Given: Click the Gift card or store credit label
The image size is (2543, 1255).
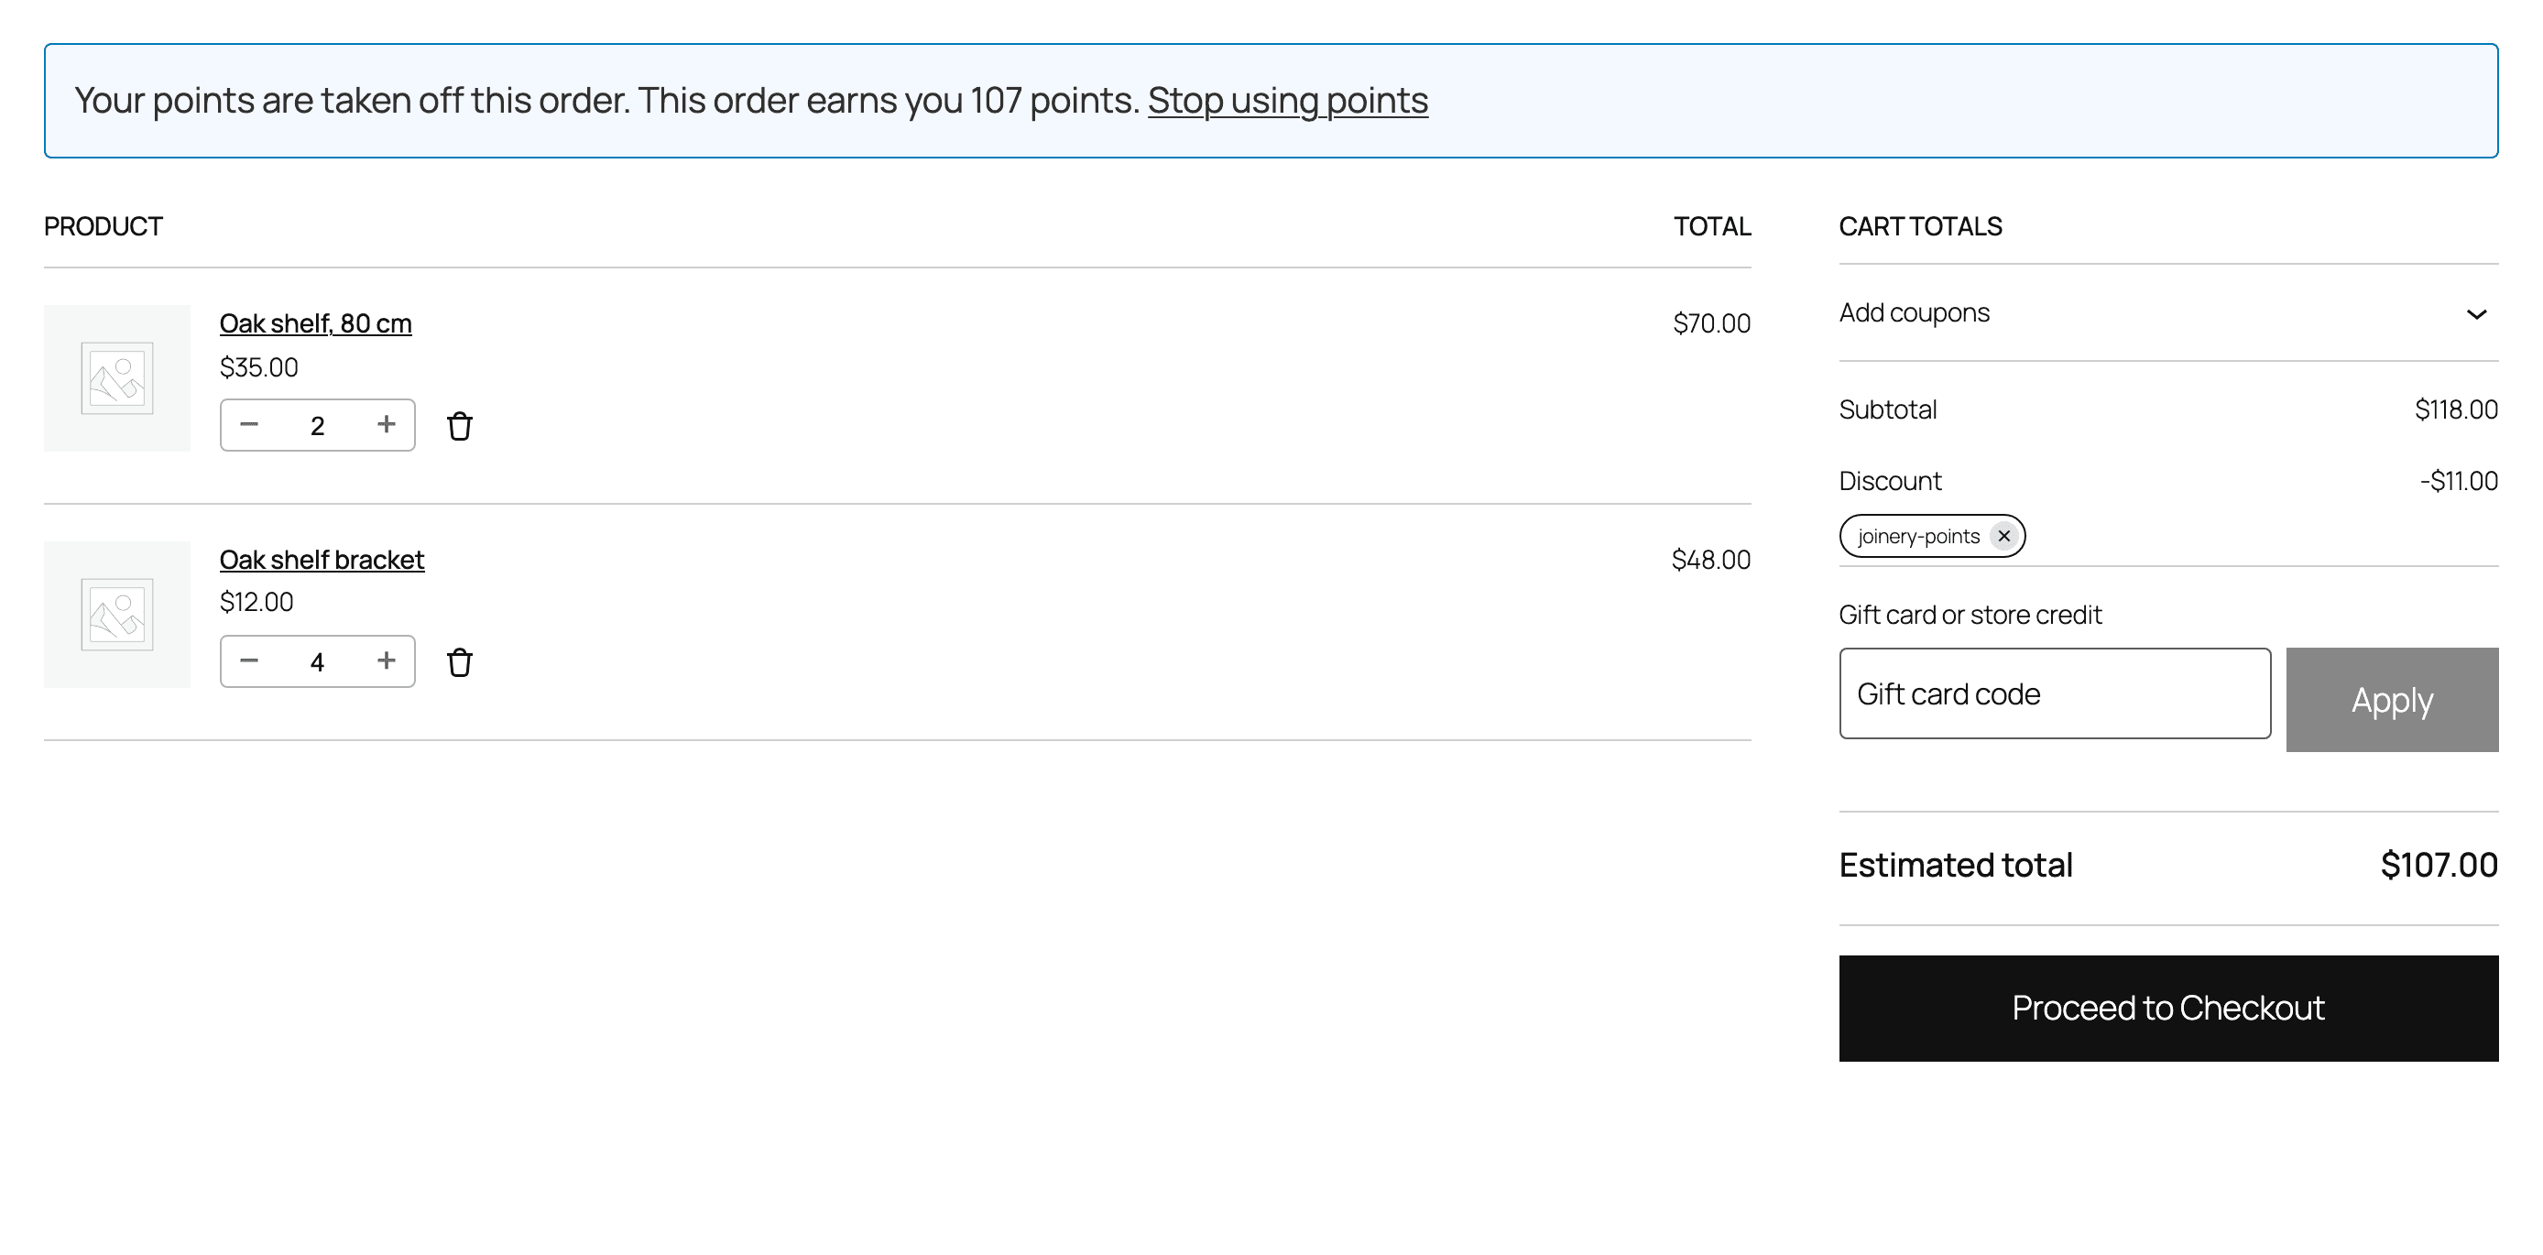Looking at the screenshot, I should tap(1970, 614).
